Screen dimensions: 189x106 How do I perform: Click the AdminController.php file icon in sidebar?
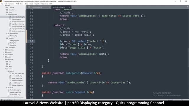(10, 17)
